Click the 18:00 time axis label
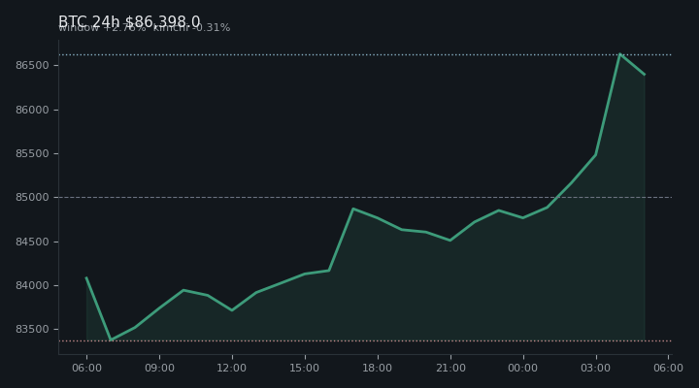The height and width of the screenshot is (388, 699). pos(378,368)
